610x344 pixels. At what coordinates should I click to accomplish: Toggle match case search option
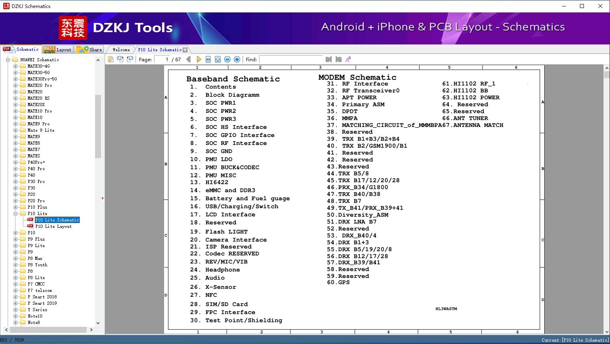pyautogui.click(x=348, y=59)
